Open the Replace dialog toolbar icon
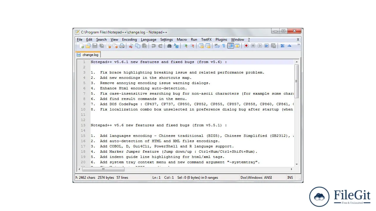 pos(176,46)
